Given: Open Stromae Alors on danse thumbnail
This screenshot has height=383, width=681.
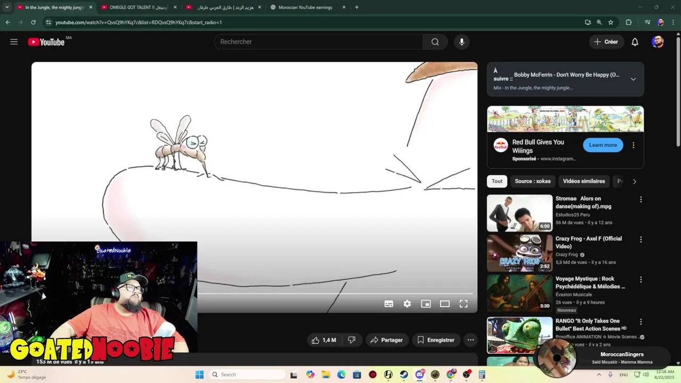Looking at the screenshot, I should coord(520,213).
